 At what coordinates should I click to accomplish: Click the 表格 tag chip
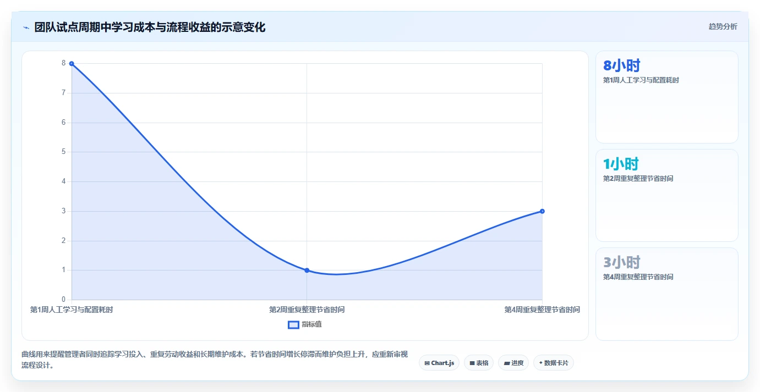coord(479,363)
